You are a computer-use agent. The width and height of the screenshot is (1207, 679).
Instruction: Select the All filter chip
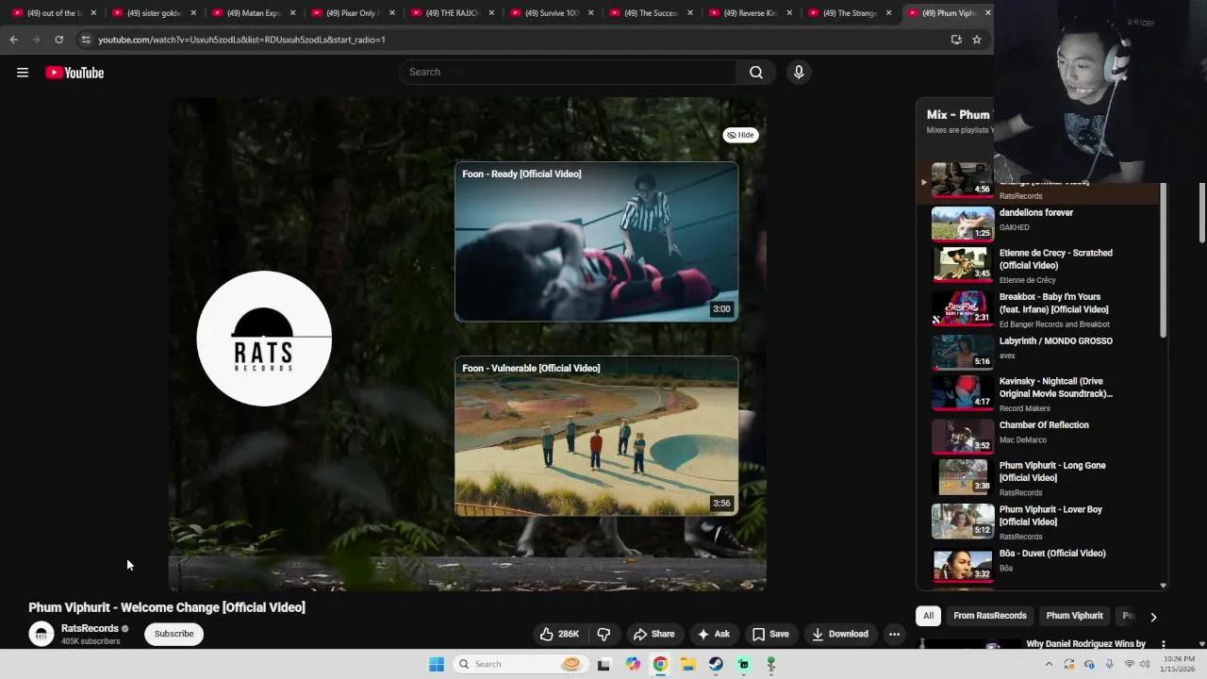[x=928, y=616]
